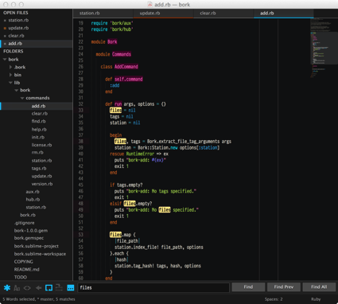Open bork.rb in the lib folder
The image size is (338, 304).
click(28, 215)
